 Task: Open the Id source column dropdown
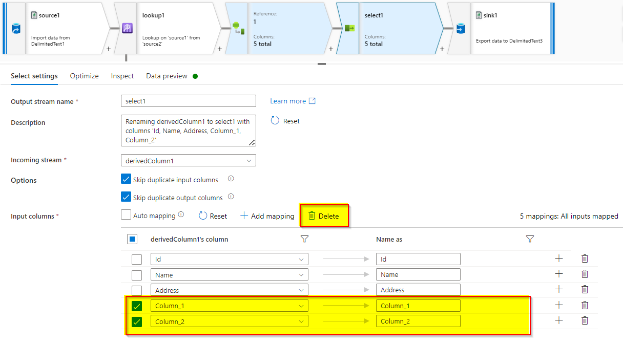(230, 259)
